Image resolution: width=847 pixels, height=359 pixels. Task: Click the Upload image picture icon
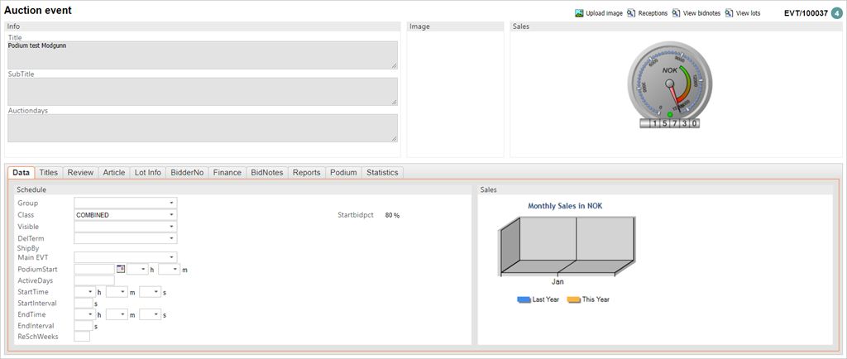pyautogui.click(x=579, y=13)
